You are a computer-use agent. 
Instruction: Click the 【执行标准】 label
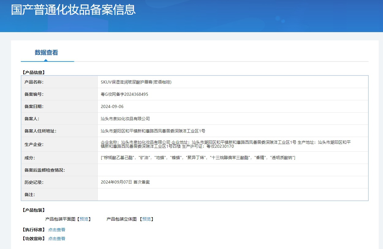34,230
